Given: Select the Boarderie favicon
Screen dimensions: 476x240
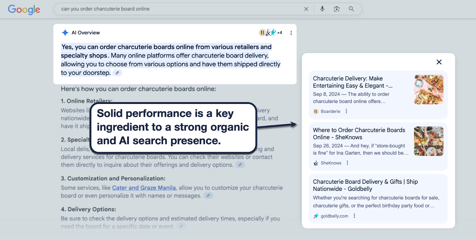Looking at the screenshot, I should (x=316, y=111).
